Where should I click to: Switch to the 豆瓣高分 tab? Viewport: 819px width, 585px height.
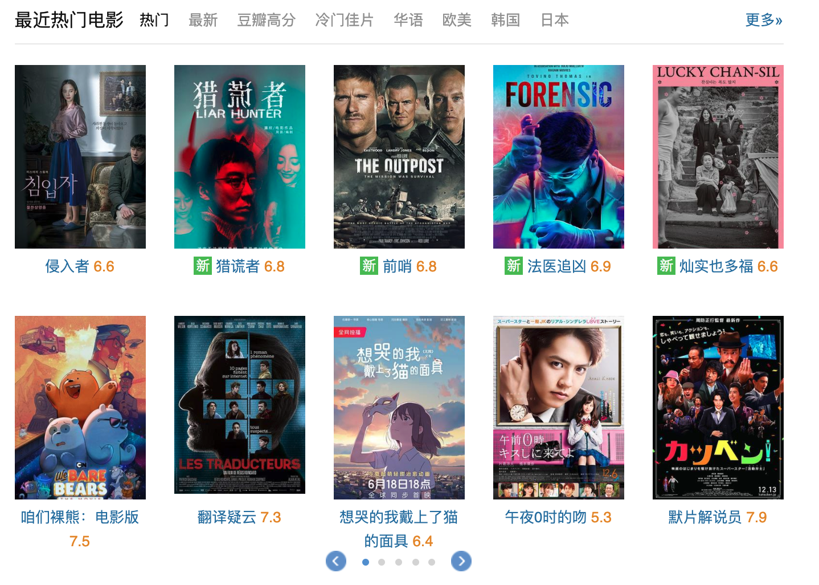pos(267,20)
